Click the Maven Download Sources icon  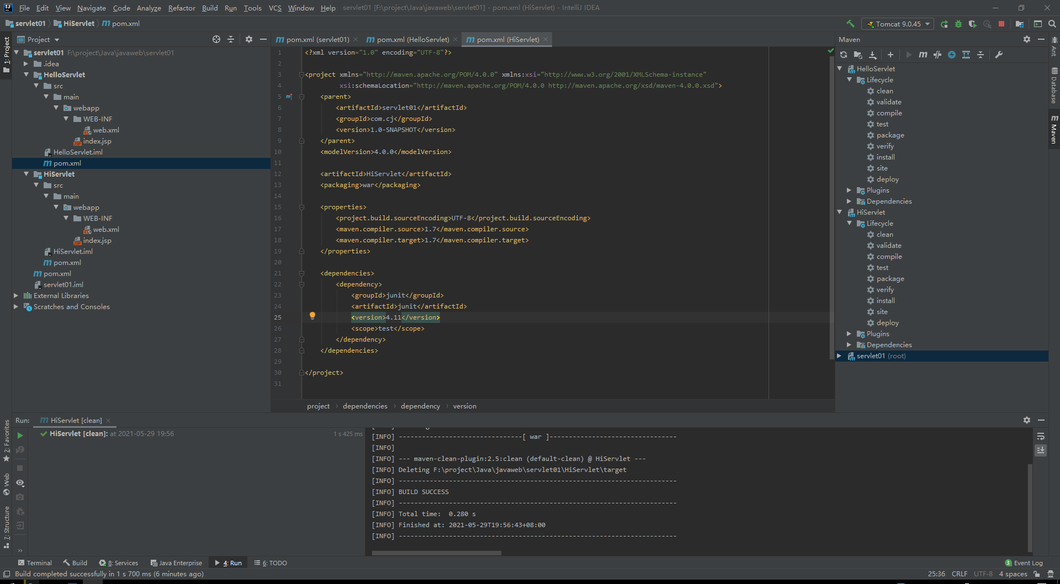click(x=873, y=55)
